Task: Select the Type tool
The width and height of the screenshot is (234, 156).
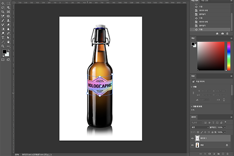Action: click(x=3, y=38)
